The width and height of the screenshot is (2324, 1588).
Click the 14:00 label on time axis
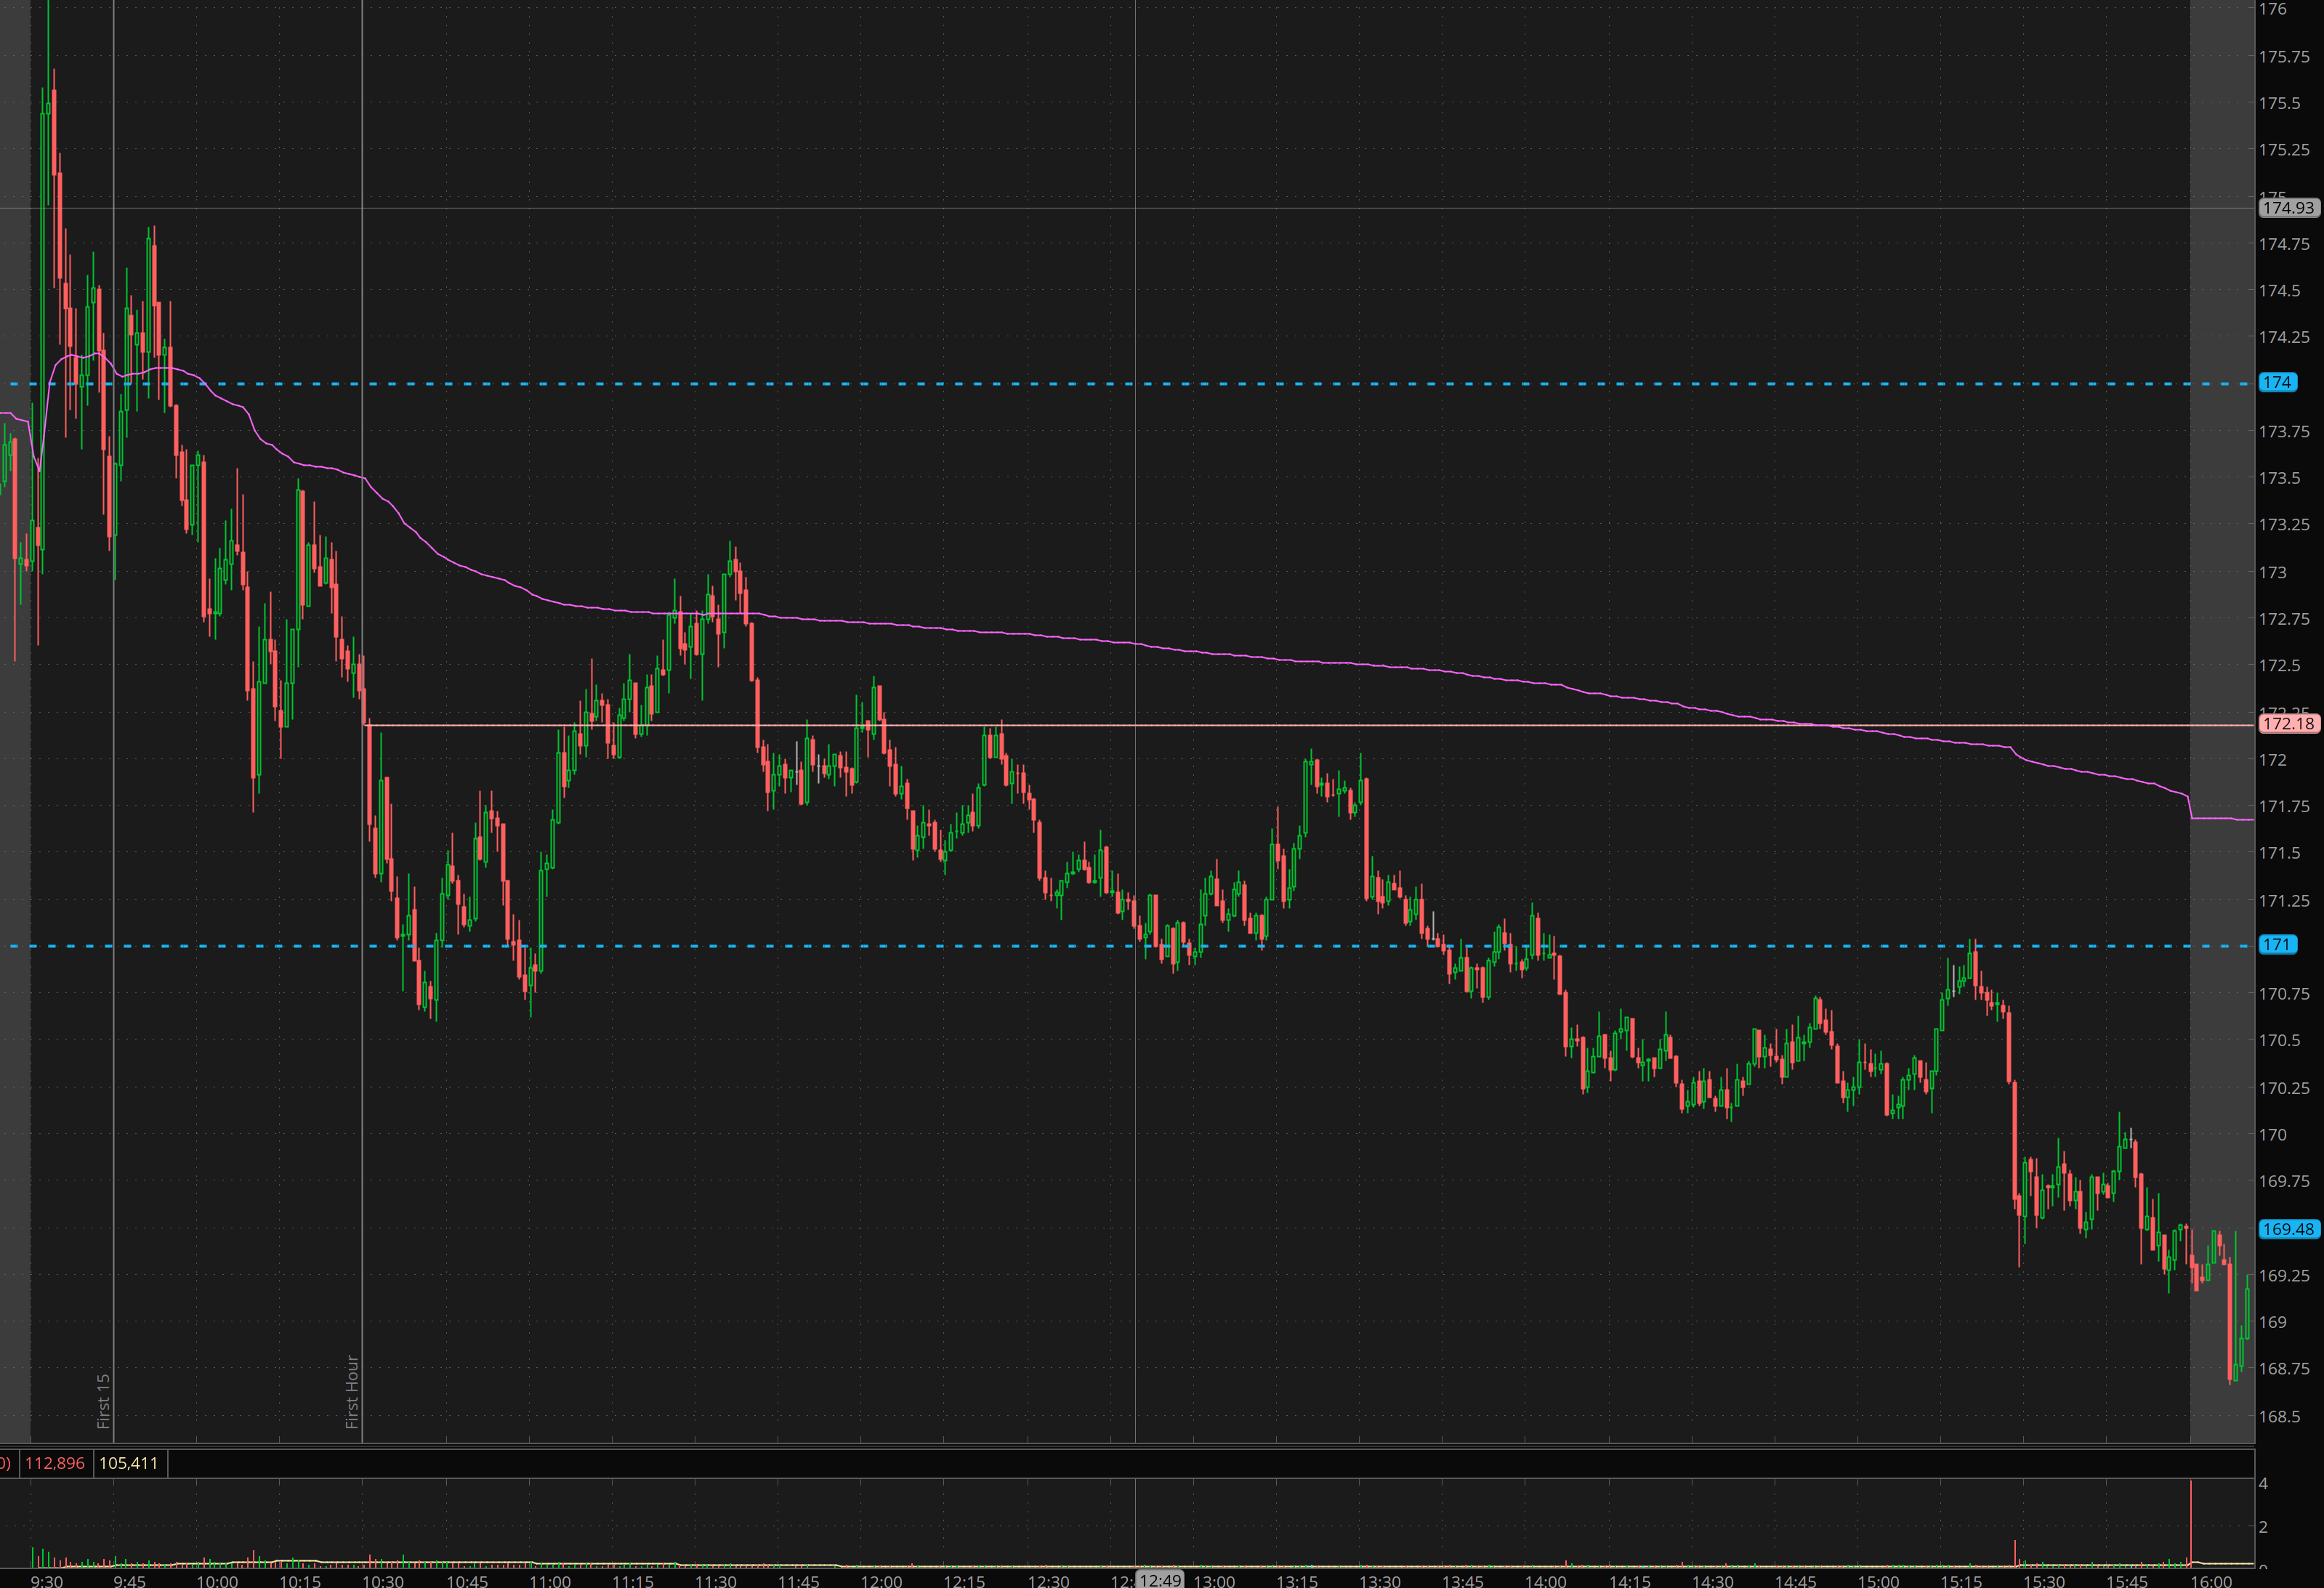[x=1546, y=1581]
